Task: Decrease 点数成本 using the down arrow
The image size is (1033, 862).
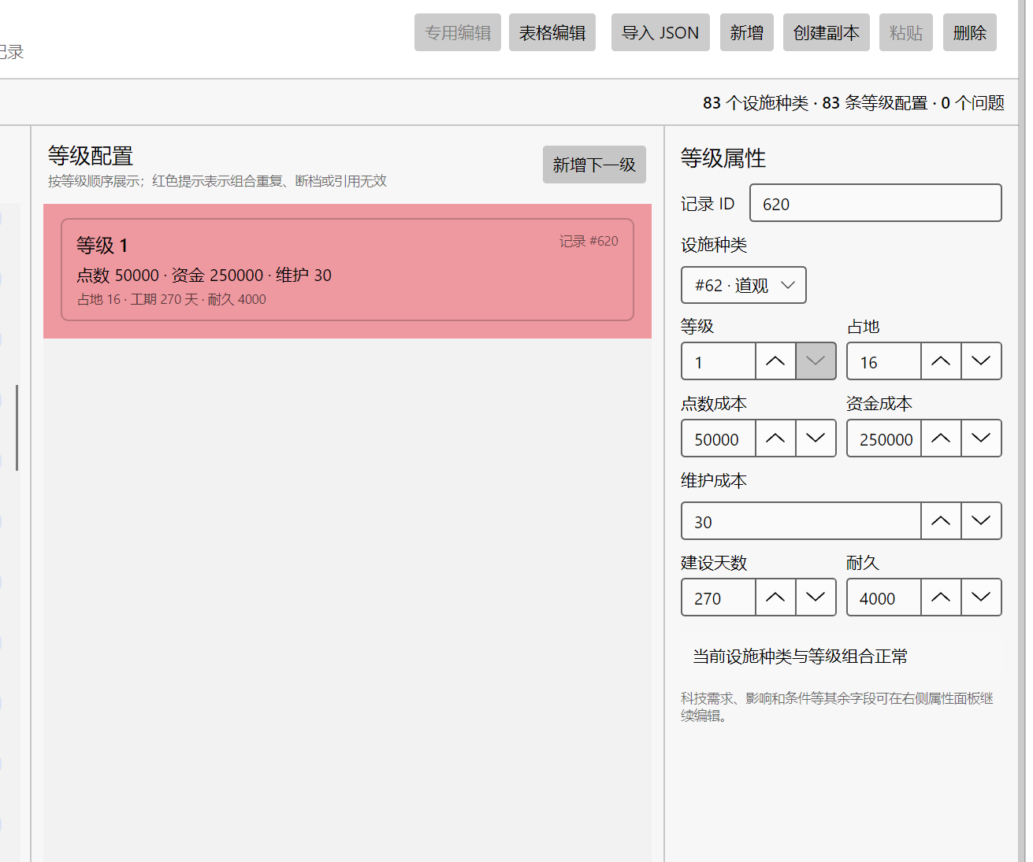Action: coord(816,438)
